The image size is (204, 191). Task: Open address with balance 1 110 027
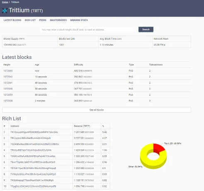pos(33,174)
